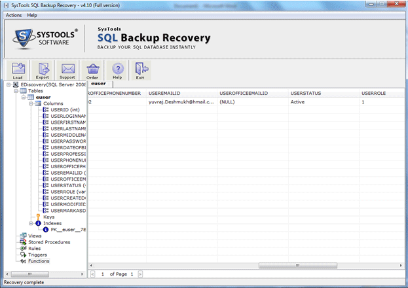
Task: Click the Order basket icon
Action: (x=92, y=70)
